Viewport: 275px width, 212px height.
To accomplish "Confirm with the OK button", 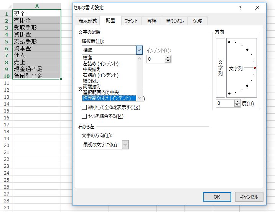I will [217, 197].
